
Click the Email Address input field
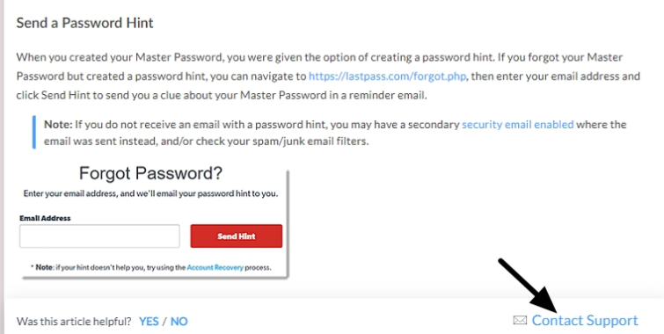pyautogui.click(x=99, y=236)
